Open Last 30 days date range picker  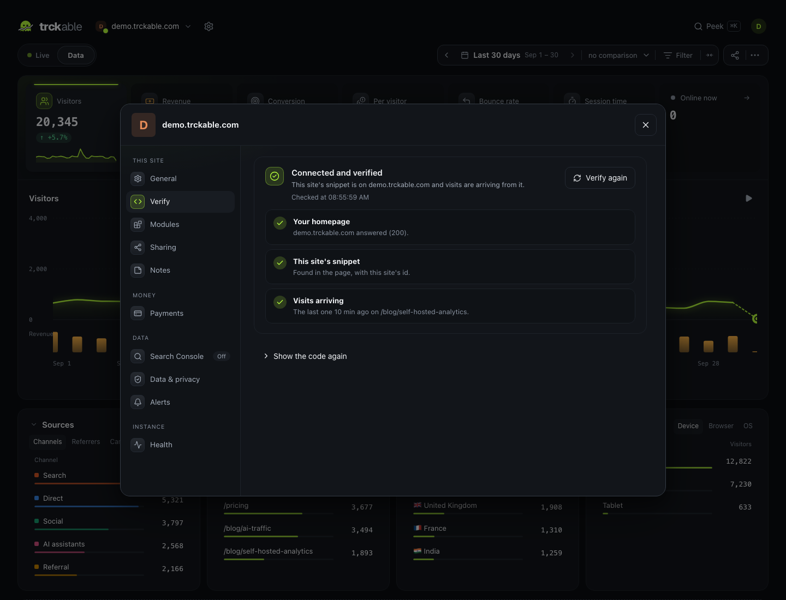pyautogui.click(x=510, y=55)
